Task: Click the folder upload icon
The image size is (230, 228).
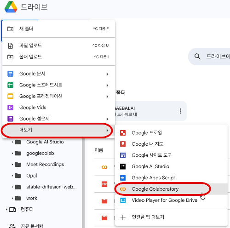Action: pos(10,57)
